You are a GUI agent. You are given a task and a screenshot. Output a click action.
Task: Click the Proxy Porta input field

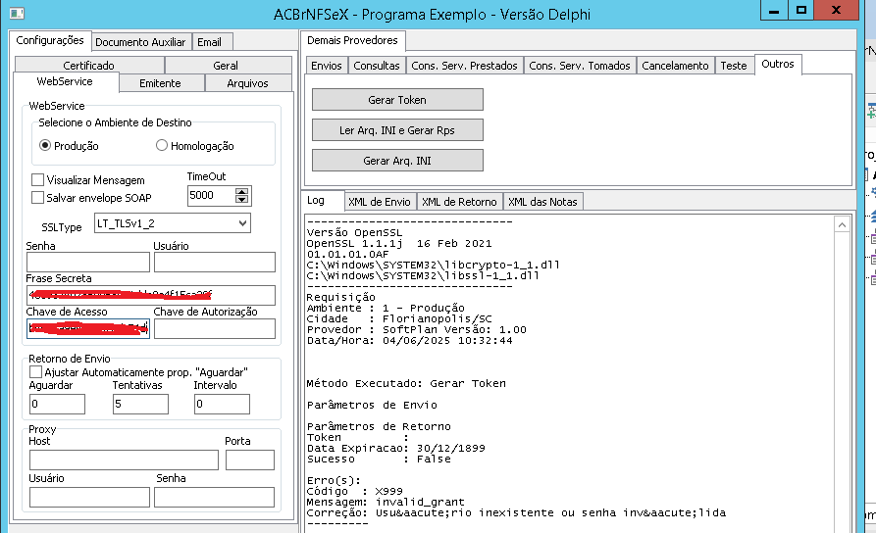(250, 460)
